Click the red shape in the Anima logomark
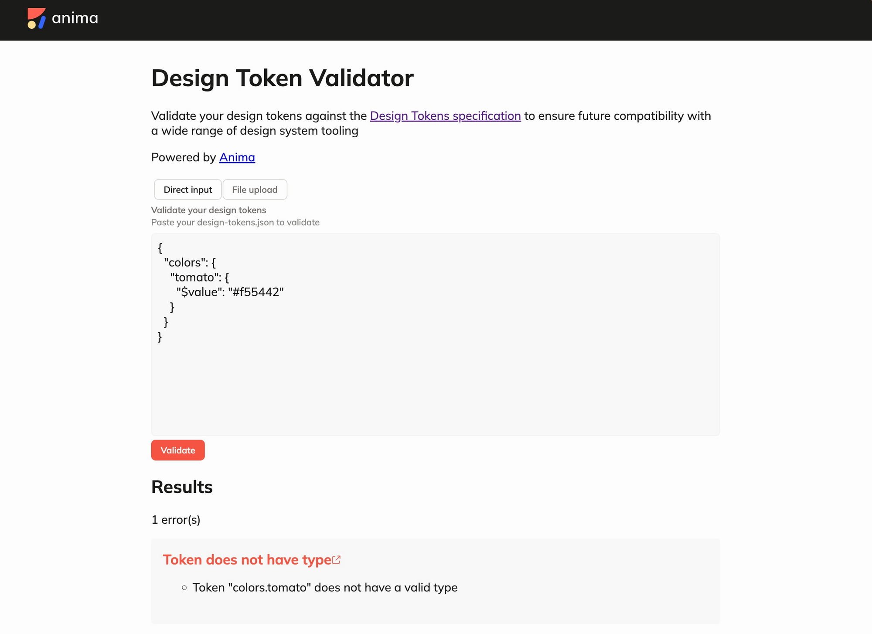Screen dimensions: 872x634 click(x=36, y=12)
